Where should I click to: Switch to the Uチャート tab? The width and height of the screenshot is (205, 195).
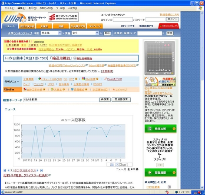click(x=10, y=26)
